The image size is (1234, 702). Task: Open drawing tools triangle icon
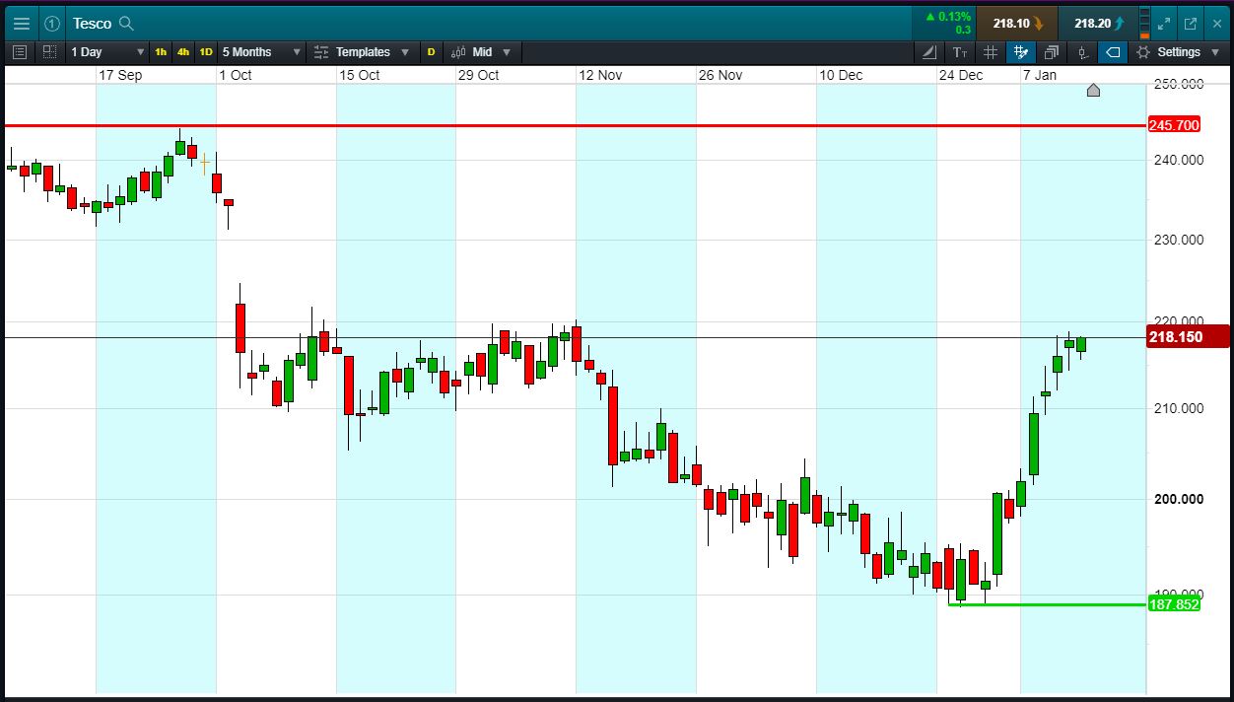(929, 52)
